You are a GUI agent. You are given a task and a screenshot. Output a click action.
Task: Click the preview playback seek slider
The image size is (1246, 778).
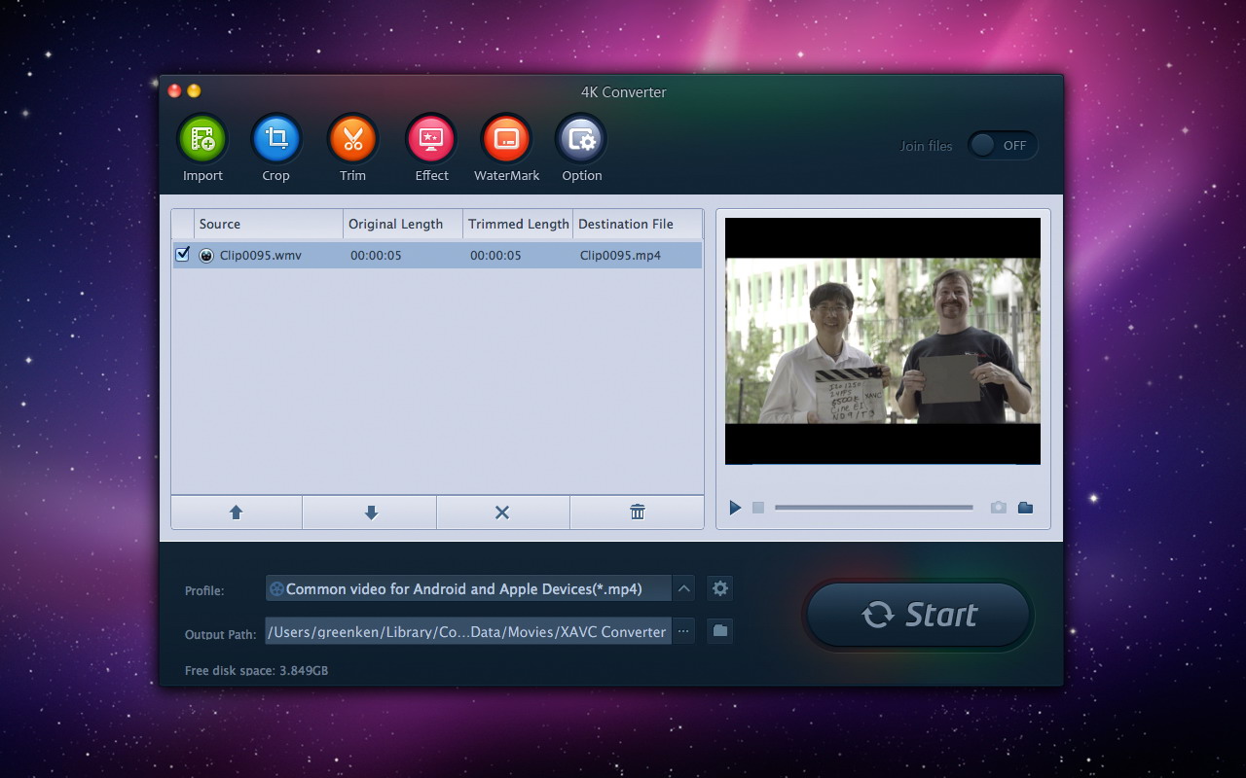click(x=873, y=508)
